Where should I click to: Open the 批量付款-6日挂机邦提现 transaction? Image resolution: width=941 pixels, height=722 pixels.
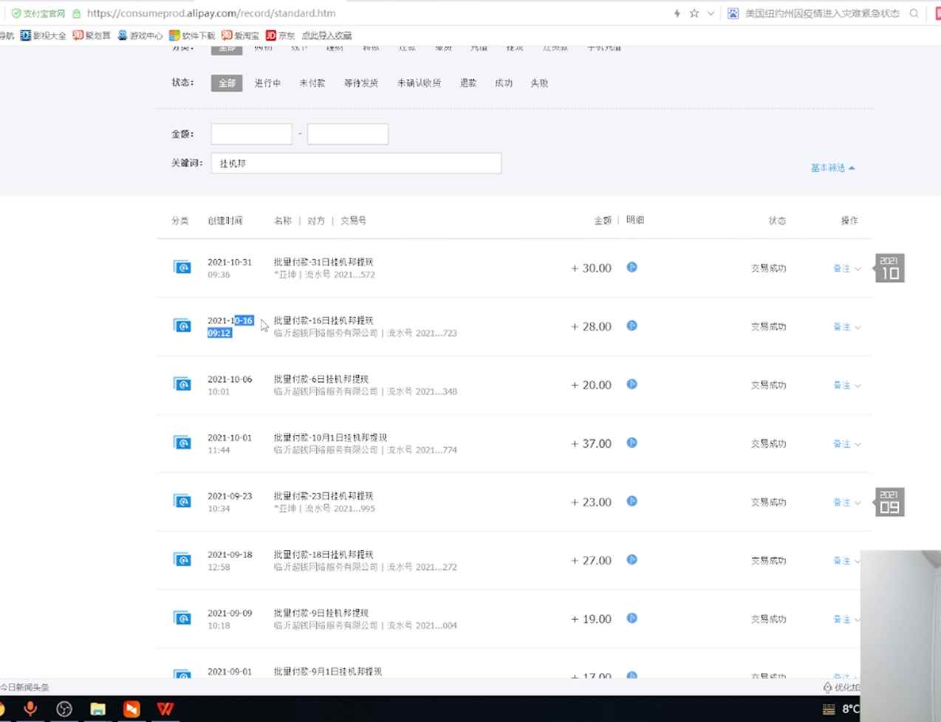[321, 379]
